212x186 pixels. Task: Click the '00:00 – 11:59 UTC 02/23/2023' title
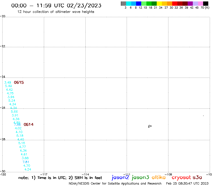(x=56, y=5)
